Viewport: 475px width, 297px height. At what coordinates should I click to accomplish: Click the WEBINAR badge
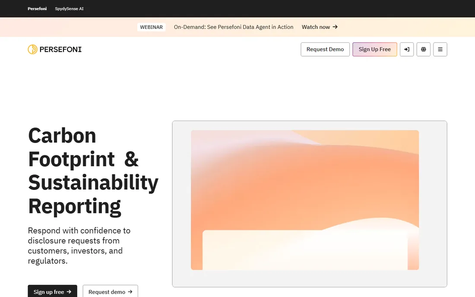pyautogui.click(x=152, y=27)
